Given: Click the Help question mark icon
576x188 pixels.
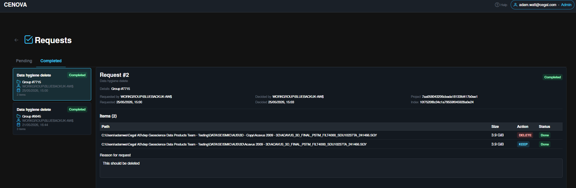Looking at the screenshot, I should 497,5.
